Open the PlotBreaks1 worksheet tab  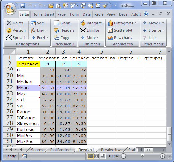click(60, 150)
